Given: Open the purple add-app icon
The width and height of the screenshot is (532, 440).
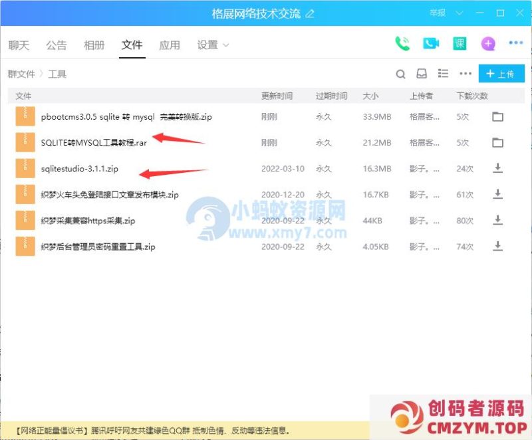Looking at the screenshot, I should (x=487, y=43).
